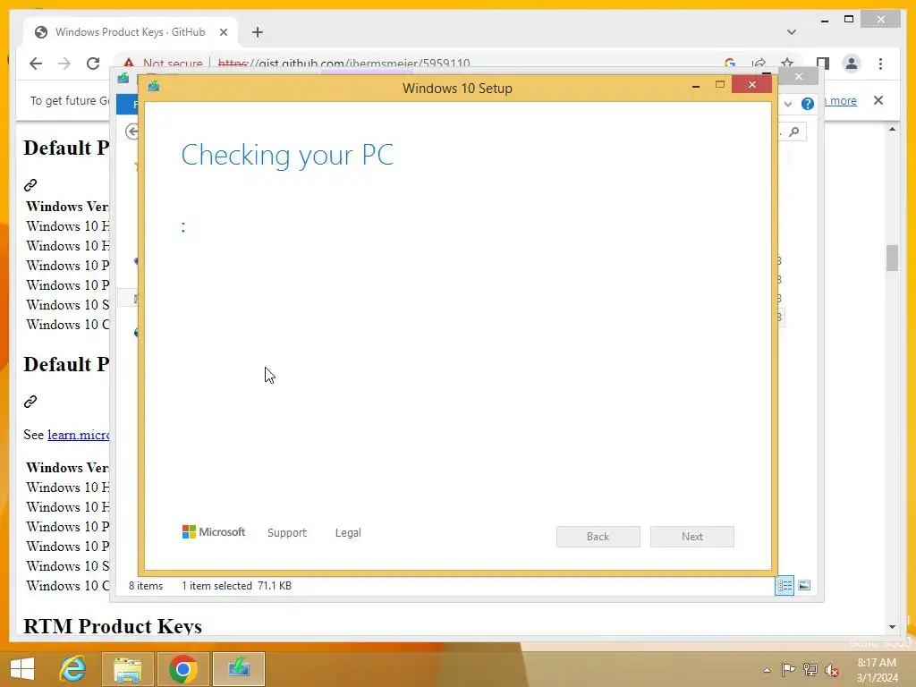The image size is (916, 687).
Task: Open the Legal link in Setup
Action: (x=348, y=533)
